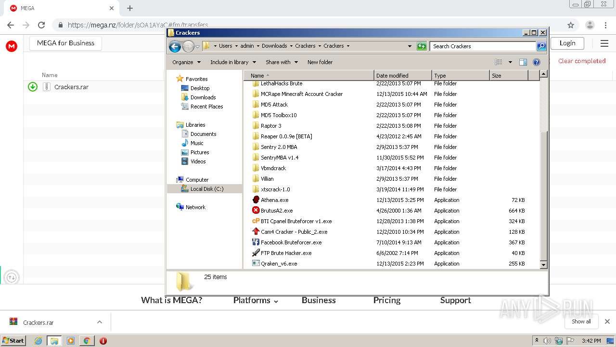Screen dimensions: 616x347
Task: Open recent locations dropdown beside Forward arrow
Action: coord(197,46)
